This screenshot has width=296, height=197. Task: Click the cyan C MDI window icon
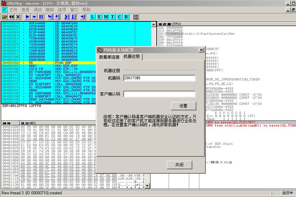(x=4, y=10)
